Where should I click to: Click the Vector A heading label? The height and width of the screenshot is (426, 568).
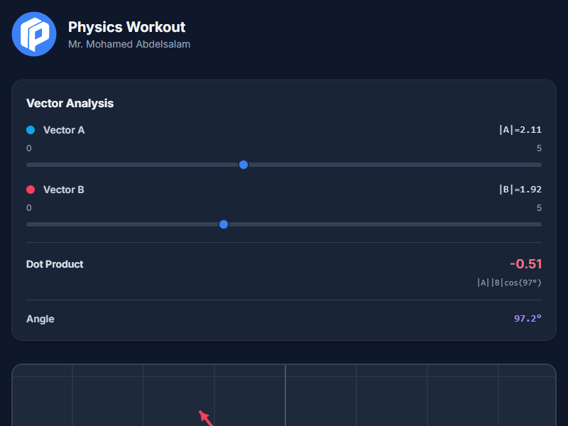coord(63,130)
